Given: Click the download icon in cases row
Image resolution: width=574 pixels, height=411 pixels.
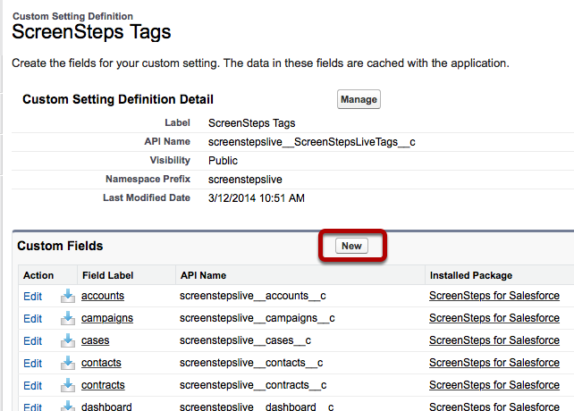Looking at the screenshot, I should 68,340.
